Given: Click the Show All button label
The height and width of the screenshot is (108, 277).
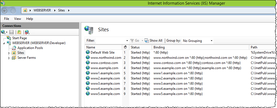Looking at the screenshot, I should (x=156, y=41).
